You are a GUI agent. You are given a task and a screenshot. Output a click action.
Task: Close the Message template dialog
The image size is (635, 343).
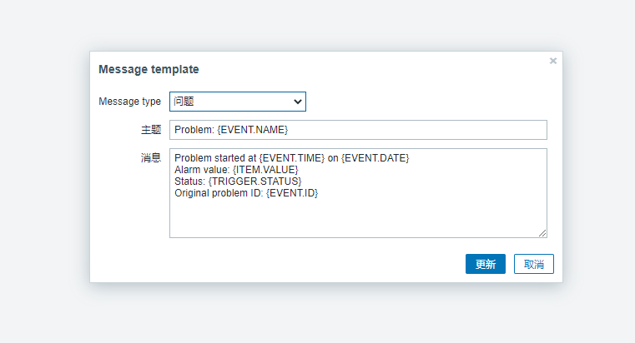tap(552, 61)
